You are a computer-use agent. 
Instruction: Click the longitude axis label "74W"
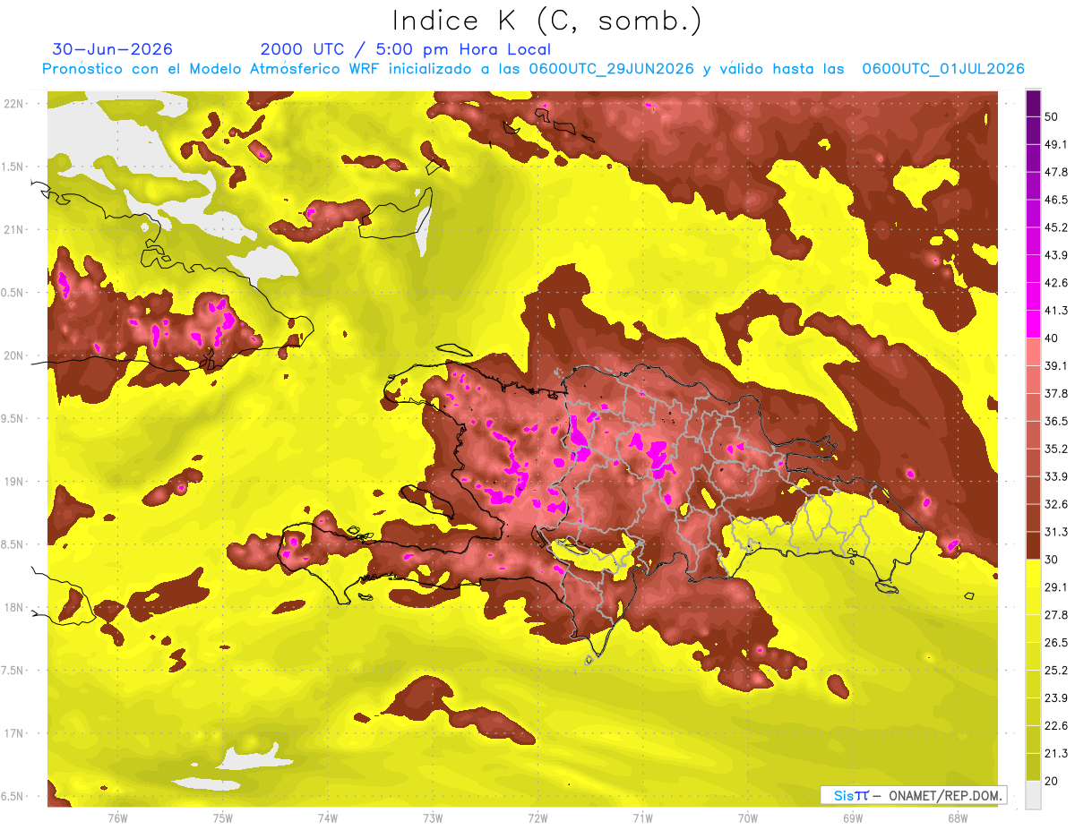click(328, 818)
